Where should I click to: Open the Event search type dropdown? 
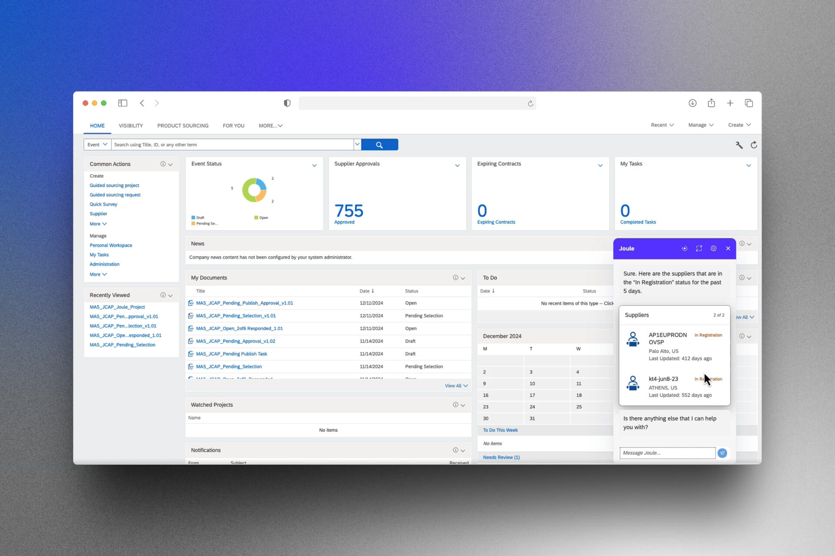click(x=97, y=145)
